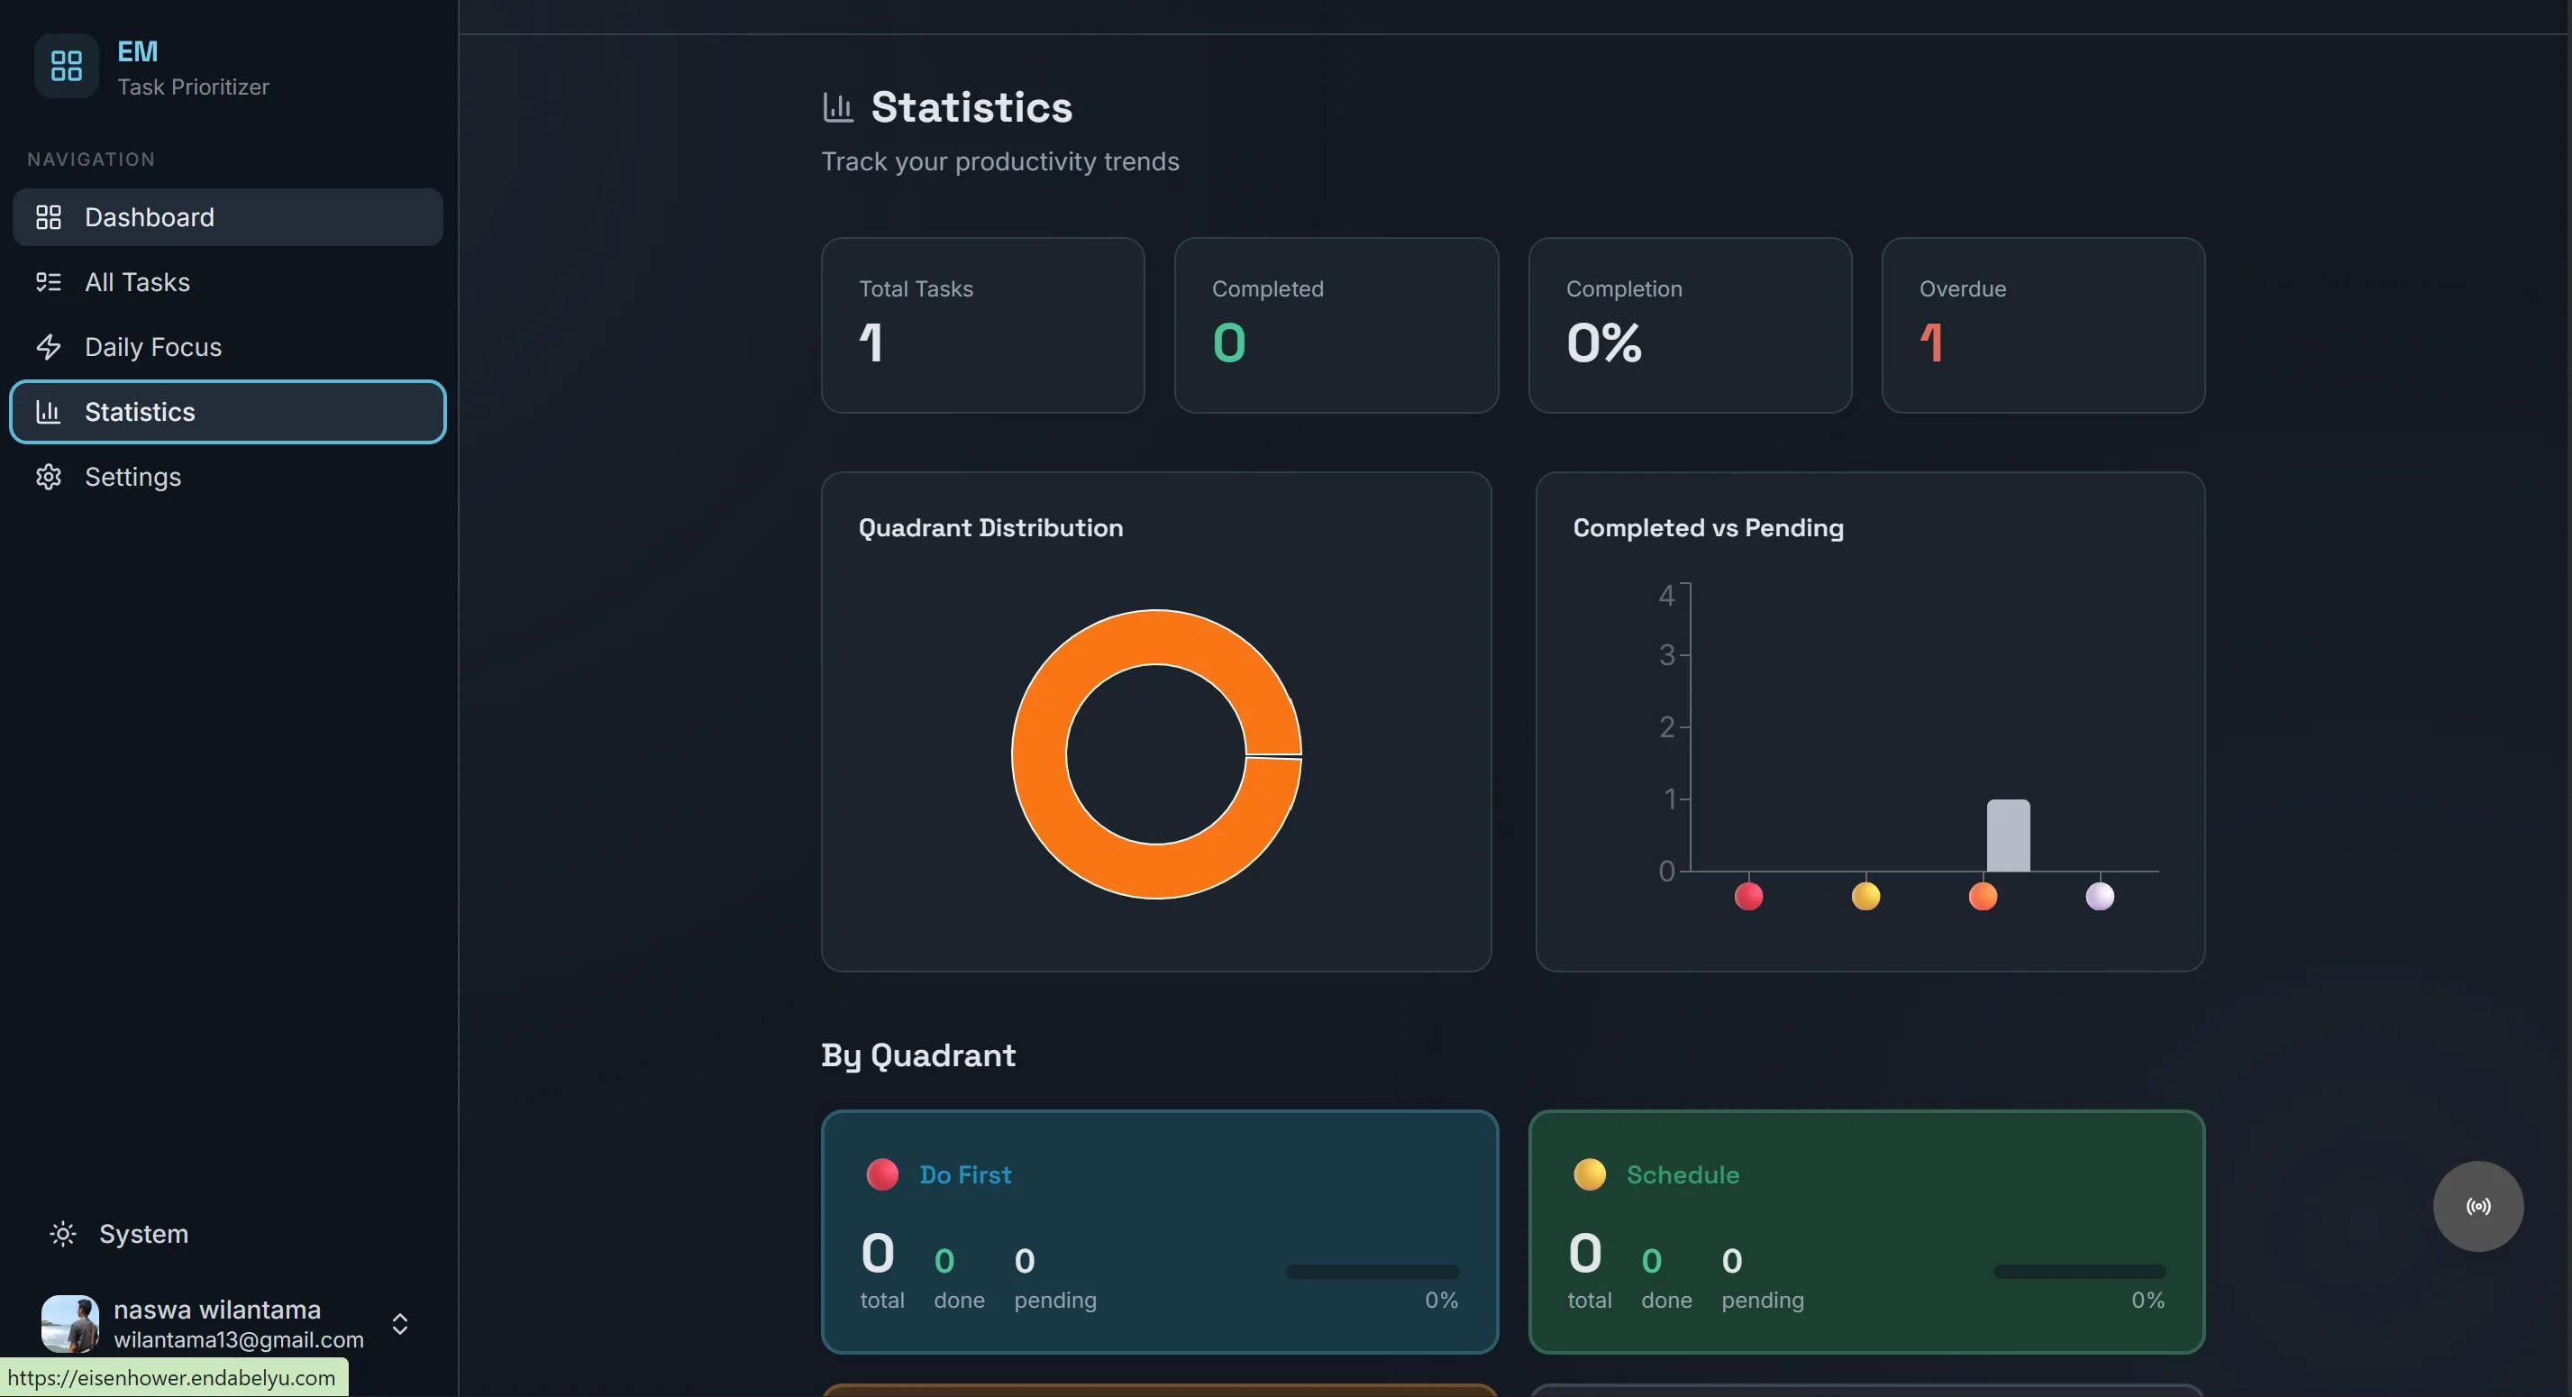Viewport: 2572px width, 1397px height.
Task: Open the Schedule quadrant card
Action: pyautogui.click(x=1866, y=1231)
